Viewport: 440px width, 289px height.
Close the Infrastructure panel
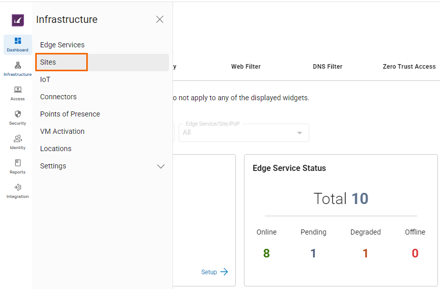(160, 19)
